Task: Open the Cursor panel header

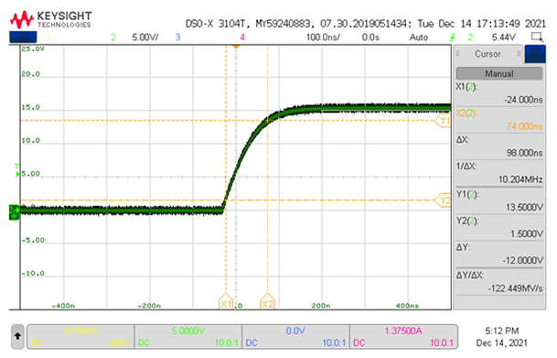Action: tap(487, 54)
